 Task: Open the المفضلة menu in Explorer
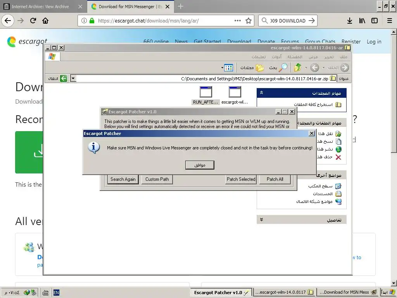(295, 57)
